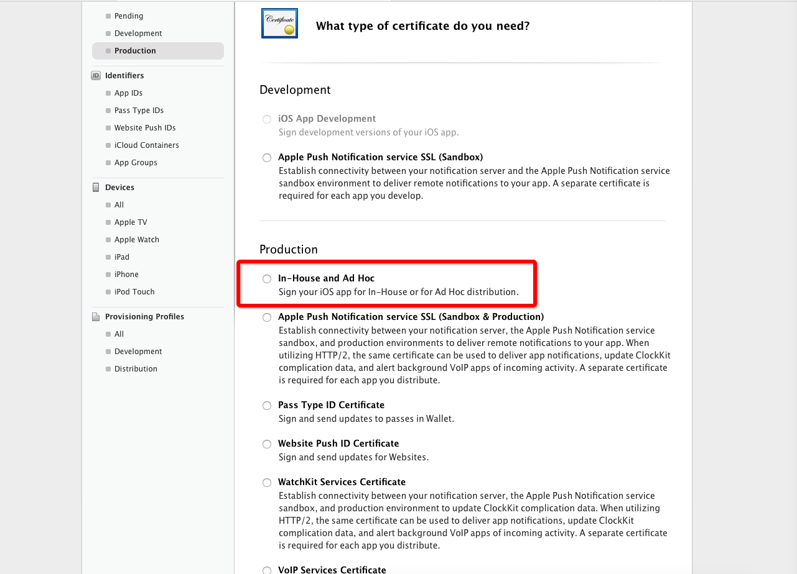
Task: Click the Identifiers section heading
Action: click(x=124, y=76)
